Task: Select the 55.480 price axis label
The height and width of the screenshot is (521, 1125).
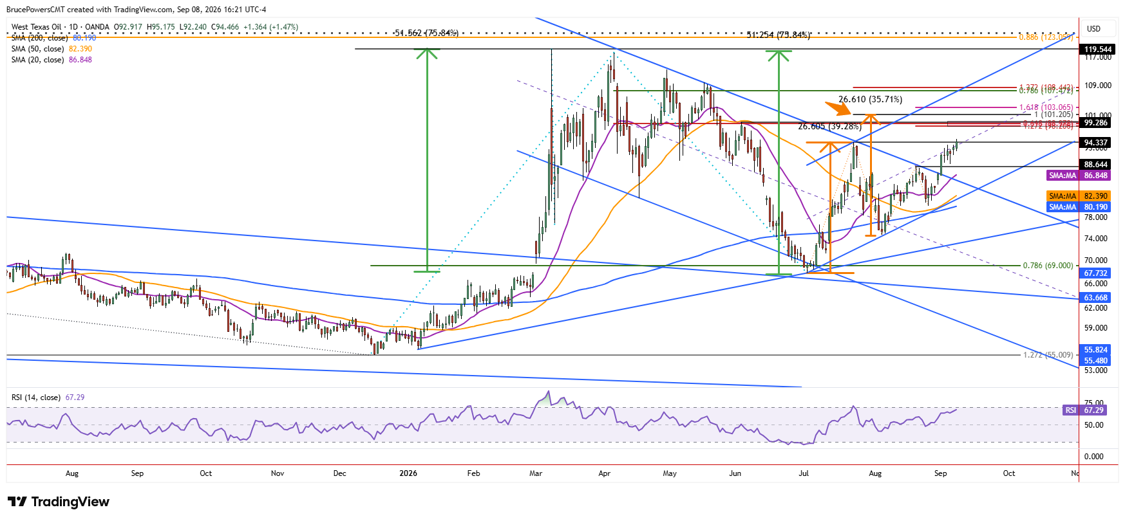Action: tap(1096, 361)
